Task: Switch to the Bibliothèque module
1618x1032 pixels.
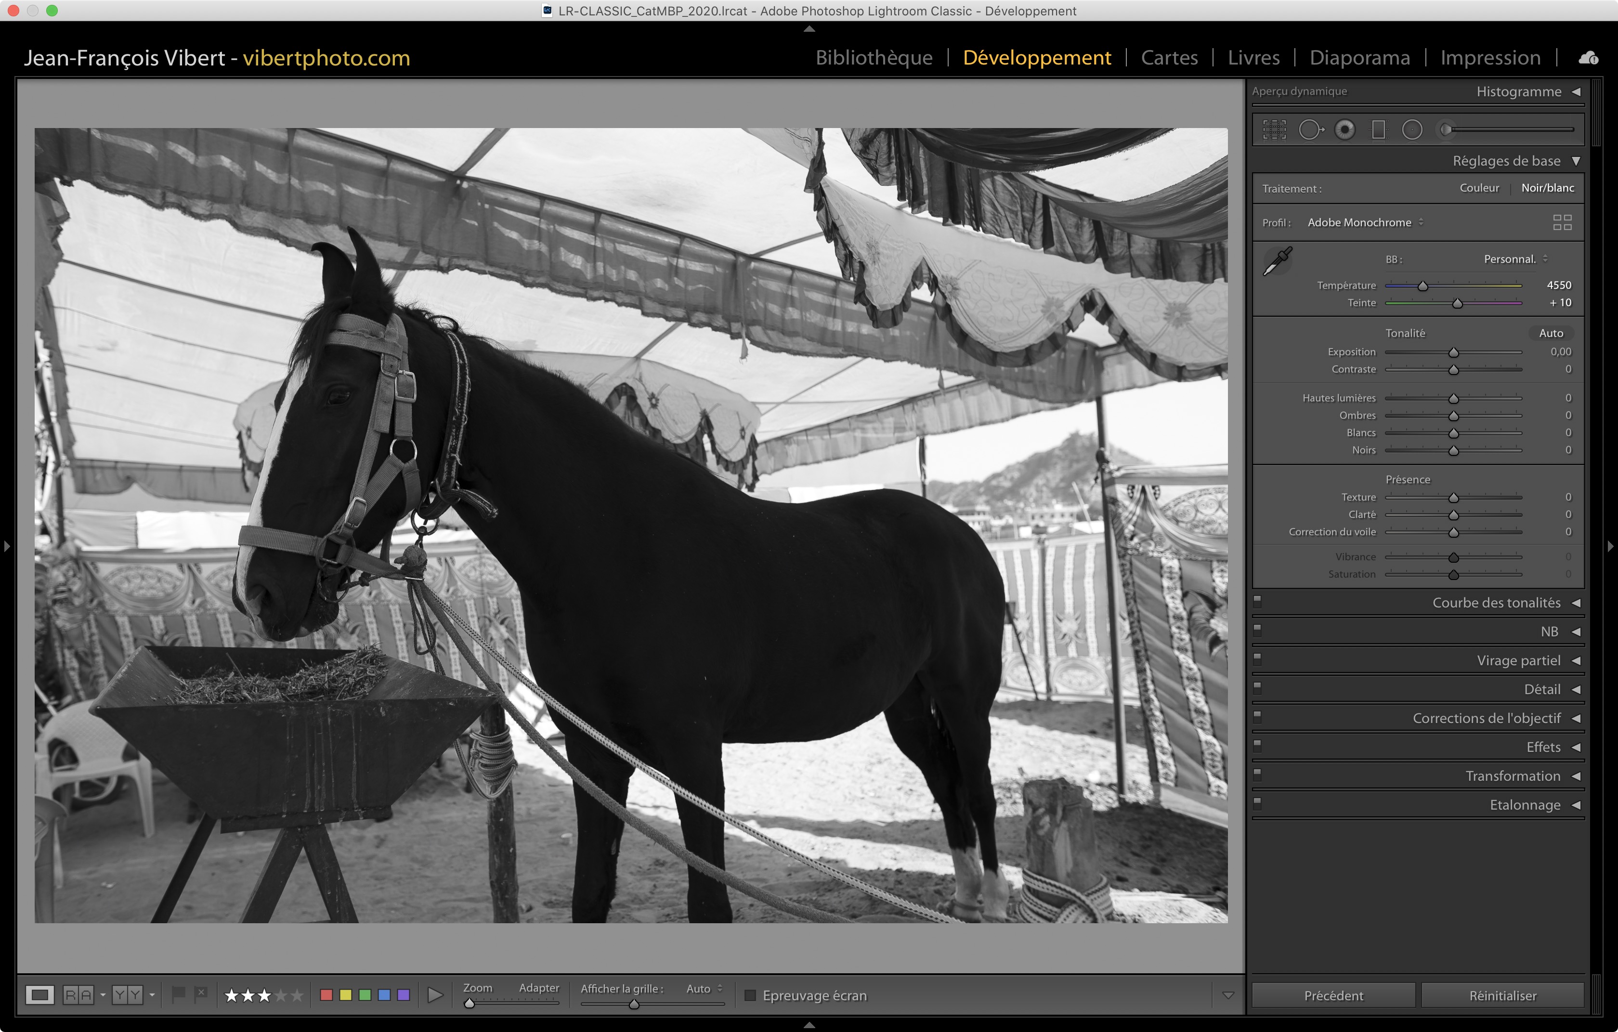Action: pyautogui.click(x=874, y=58)
